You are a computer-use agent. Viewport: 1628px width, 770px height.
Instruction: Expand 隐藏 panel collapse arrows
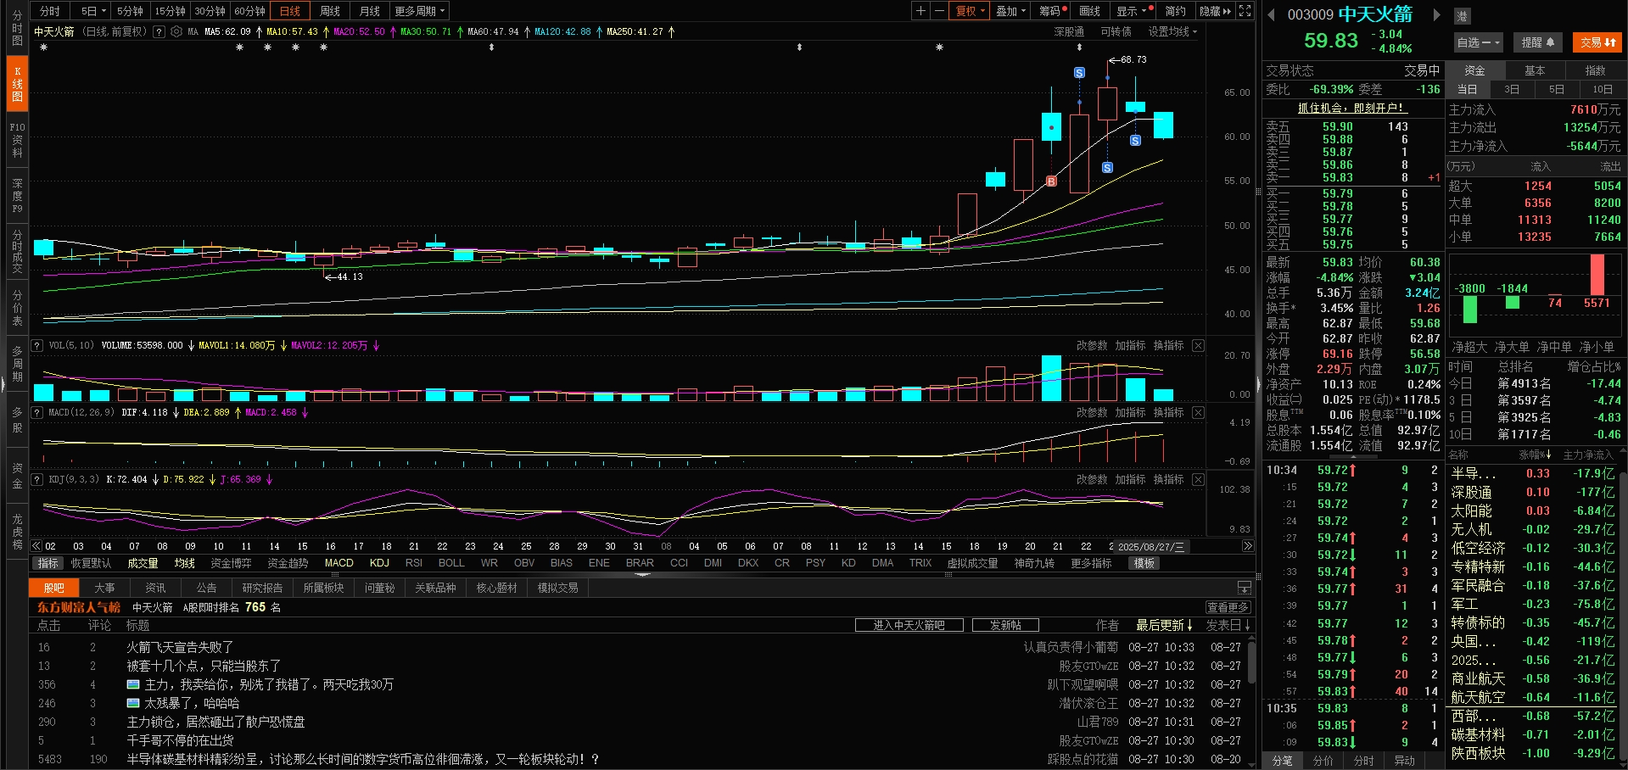click(x=1215, y=11)
